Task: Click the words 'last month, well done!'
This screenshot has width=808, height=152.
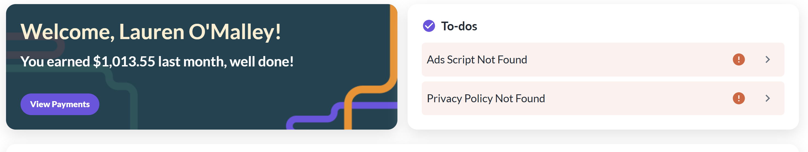Action: (226, 62)
